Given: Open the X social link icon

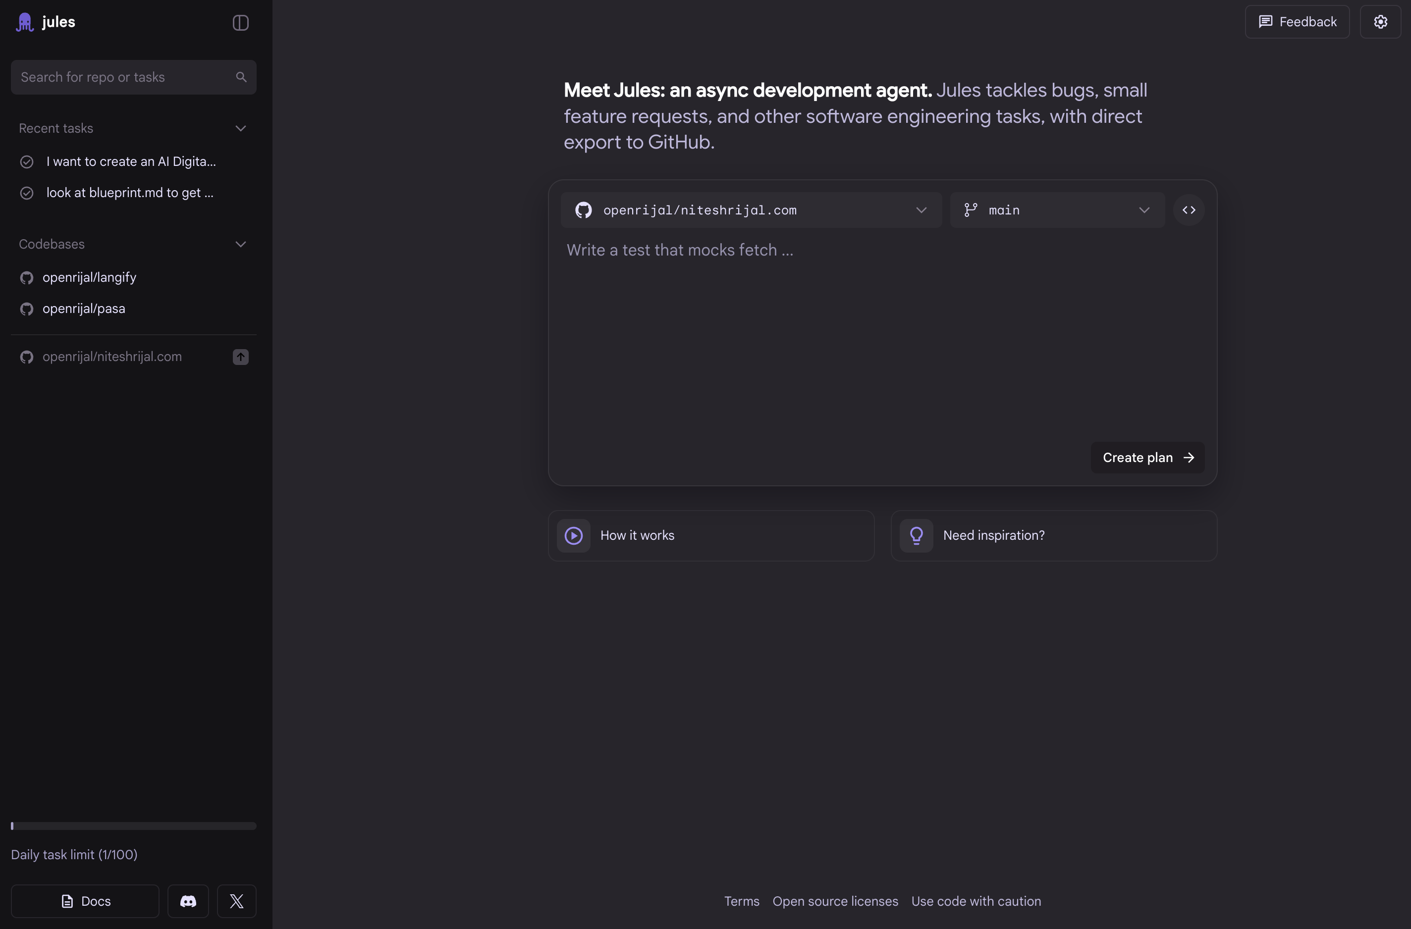Looking at the screenshot, I should click(x=236, y=901).
